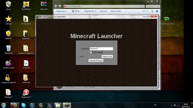Expand the address bar history dropdown
The image size is (193, 108).
click(140, 6)
